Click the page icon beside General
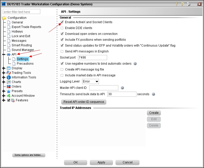Screen dimensions: 204x168 pos(9,22)
